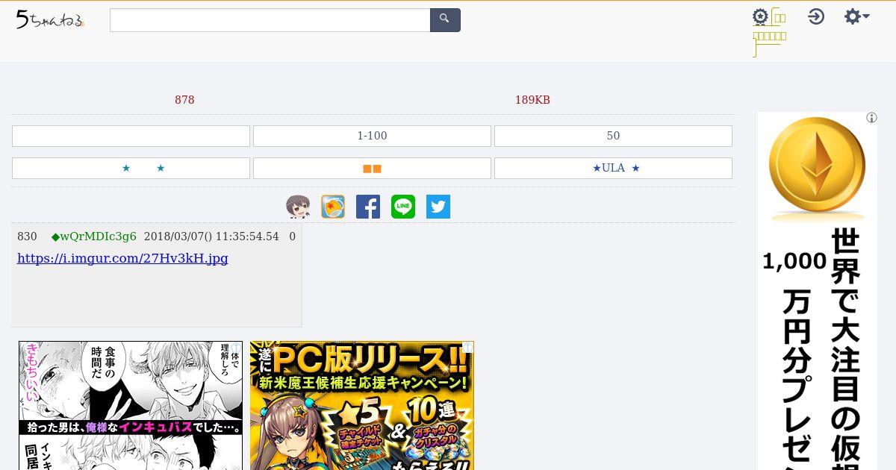The image size is (896, 470).
Task: Select the 50 latest posts button
Action: coord(613,136)
